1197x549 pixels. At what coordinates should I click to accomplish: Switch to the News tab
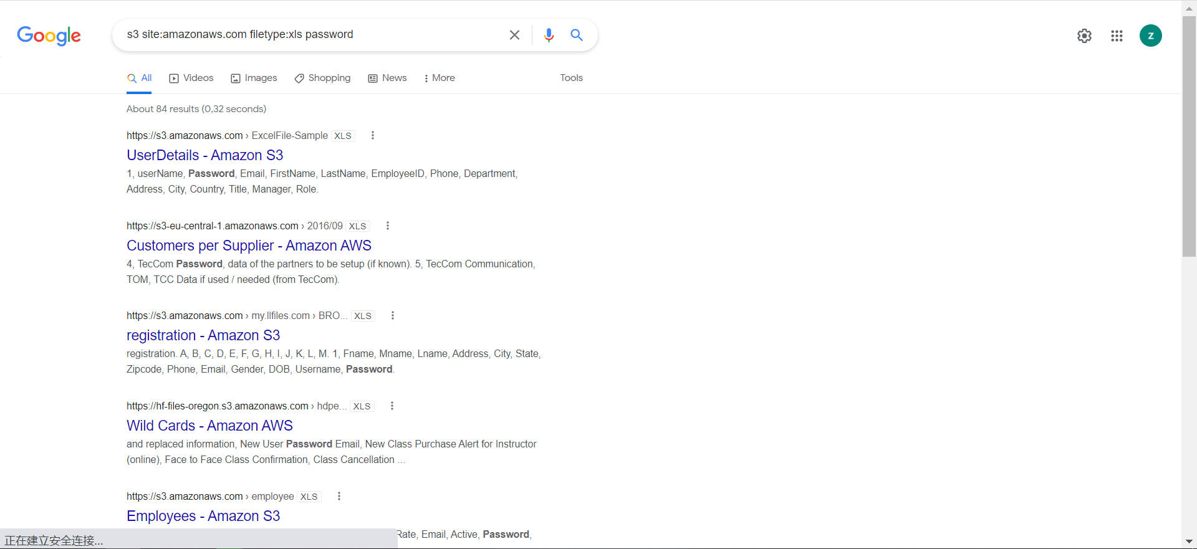pos(387,78)
